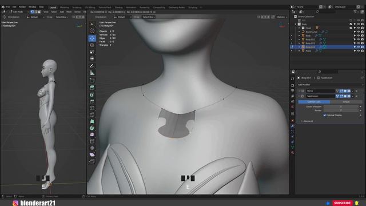Select the Edge Slide tool

[x=92, y=141]
